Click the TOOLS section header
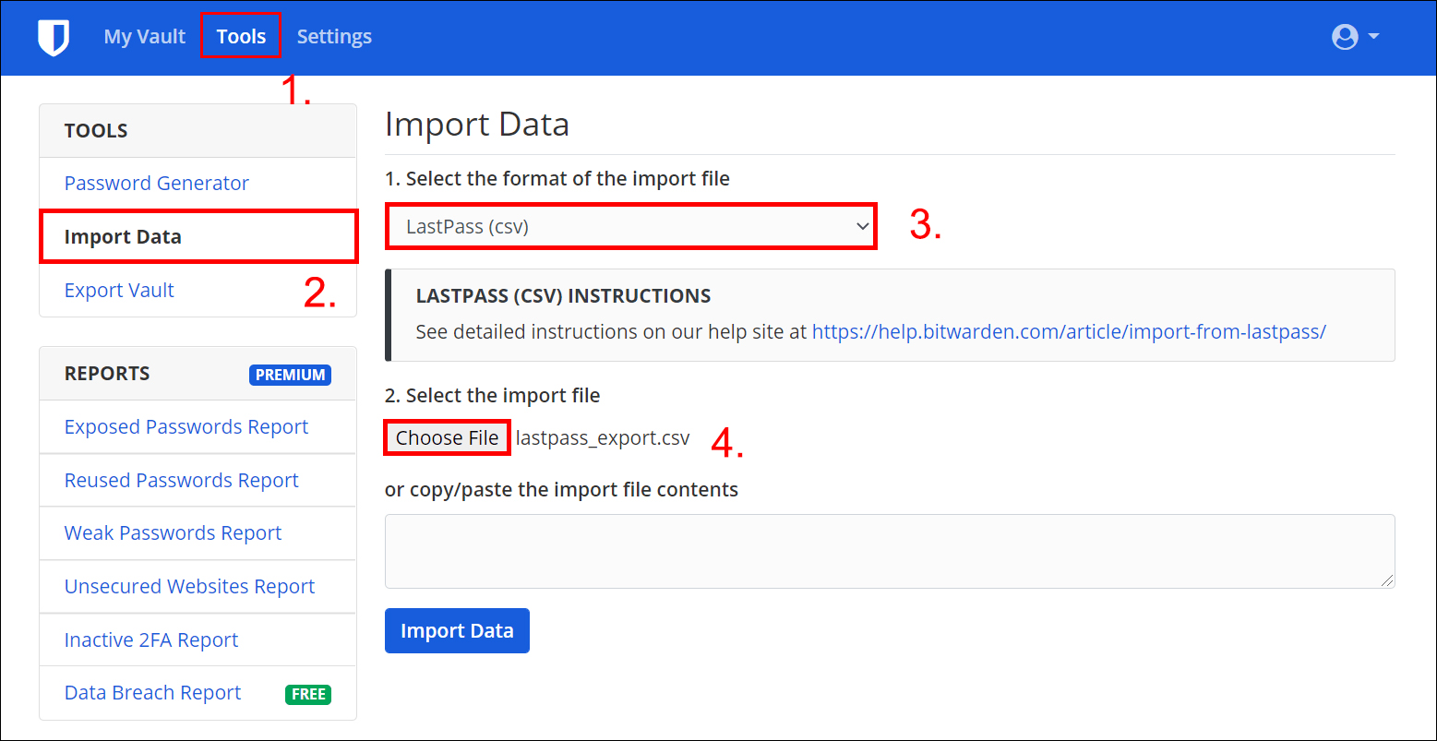 (96, 130)
